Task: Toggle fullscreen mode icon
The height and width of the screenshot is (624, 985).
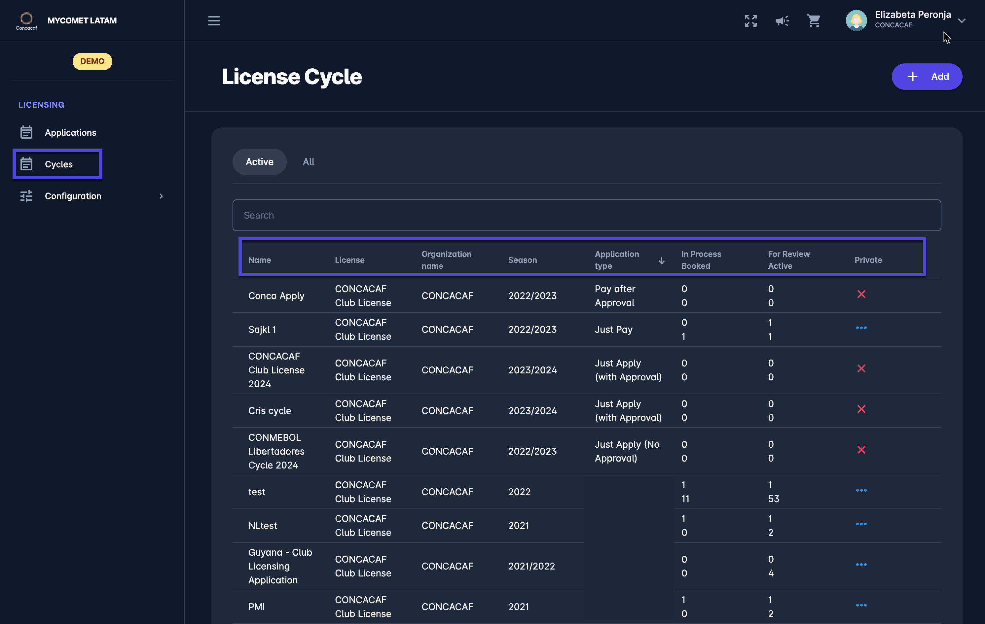Action: coord(750,20)
